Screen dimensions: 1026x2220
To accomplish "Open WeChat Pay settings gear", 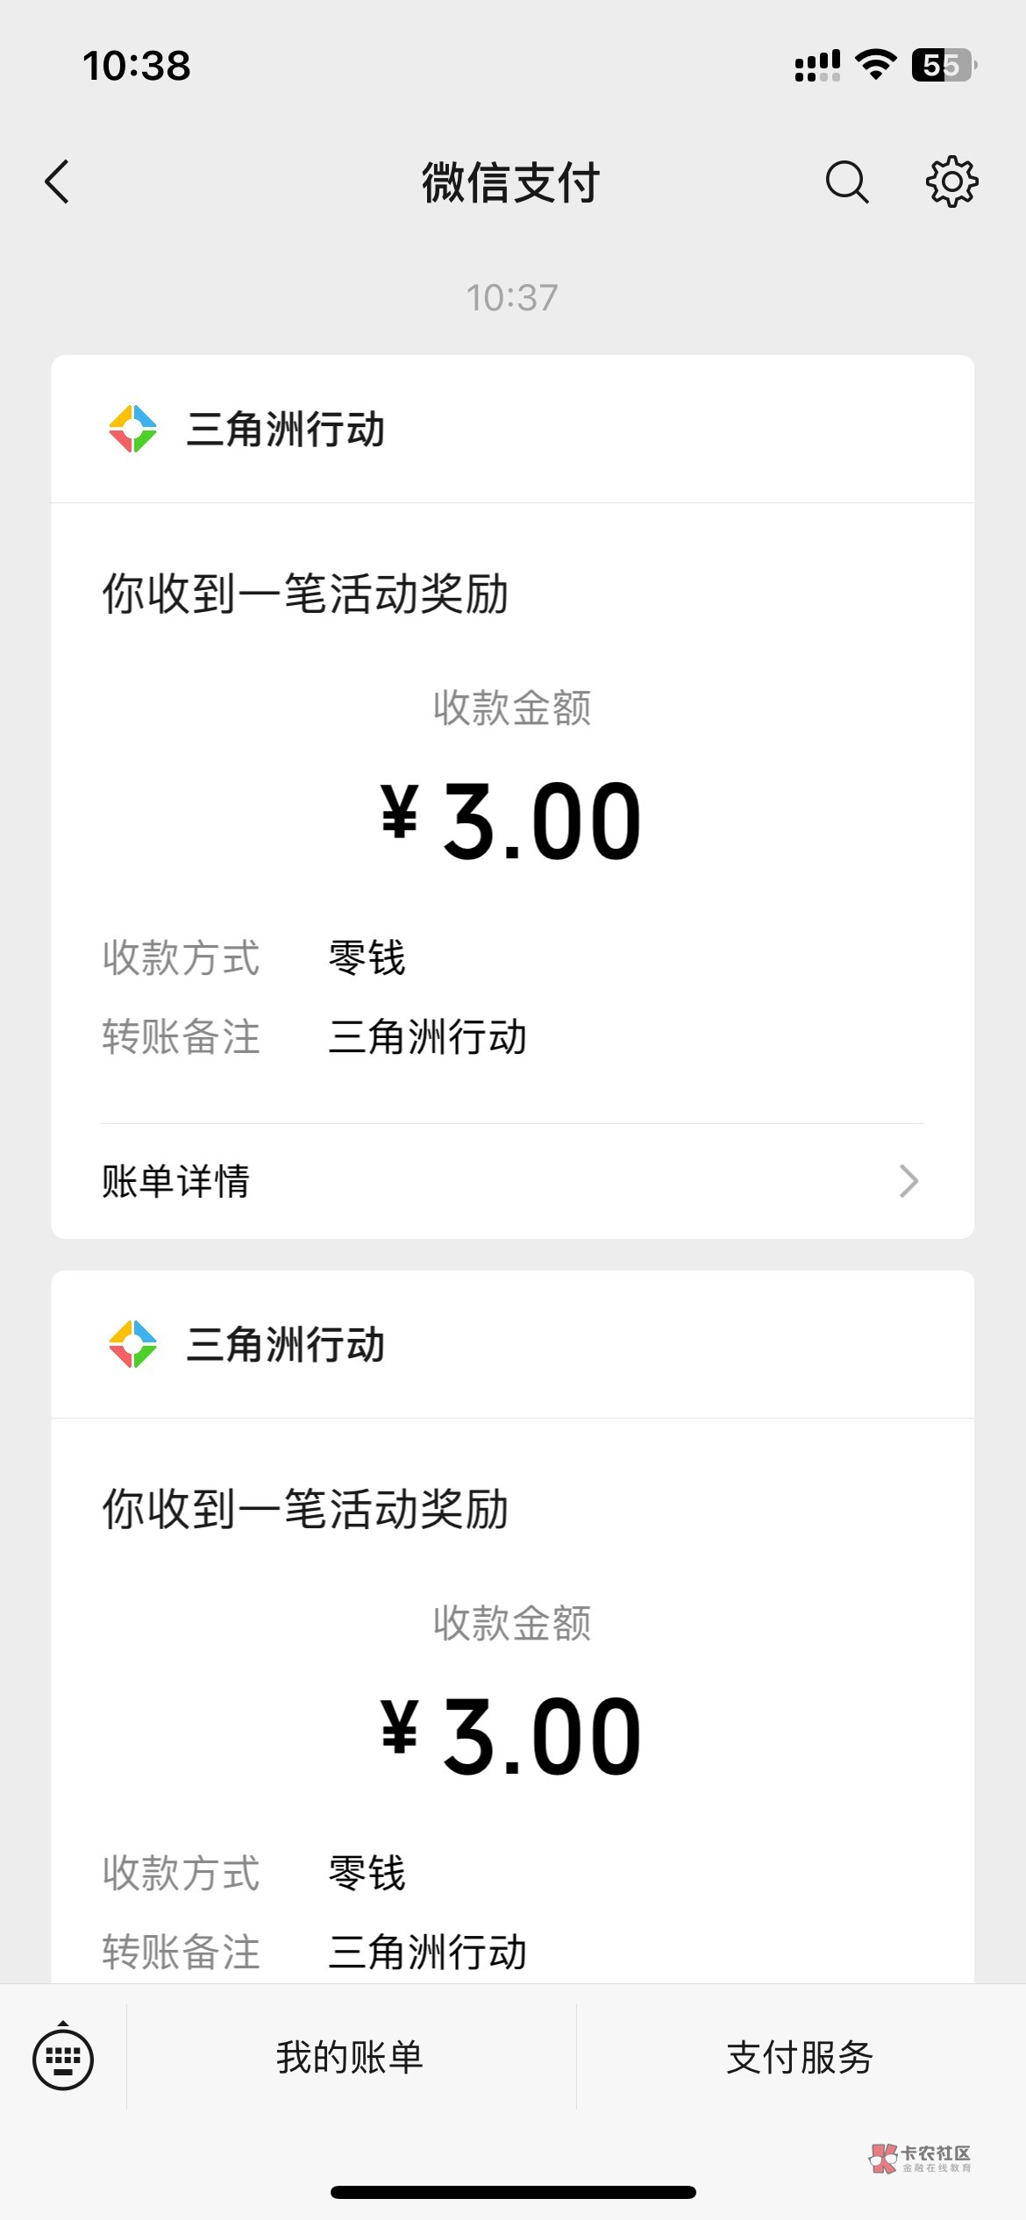I will [x=951, y=182].
